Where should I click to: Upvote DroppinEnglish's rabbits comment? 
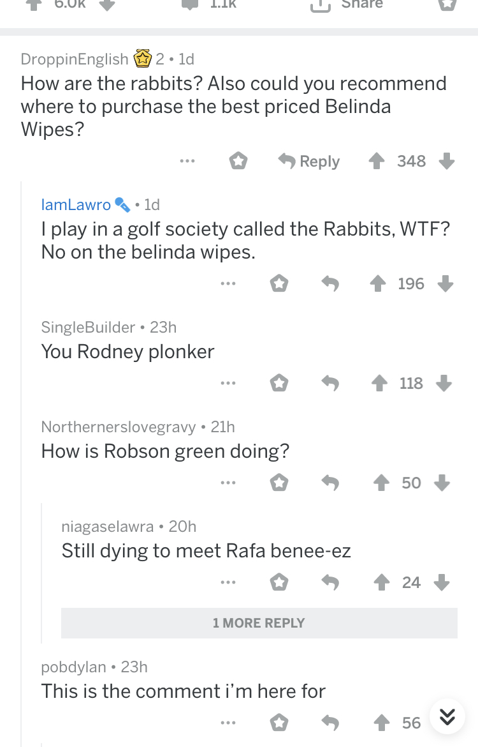[x=375, y=162]
